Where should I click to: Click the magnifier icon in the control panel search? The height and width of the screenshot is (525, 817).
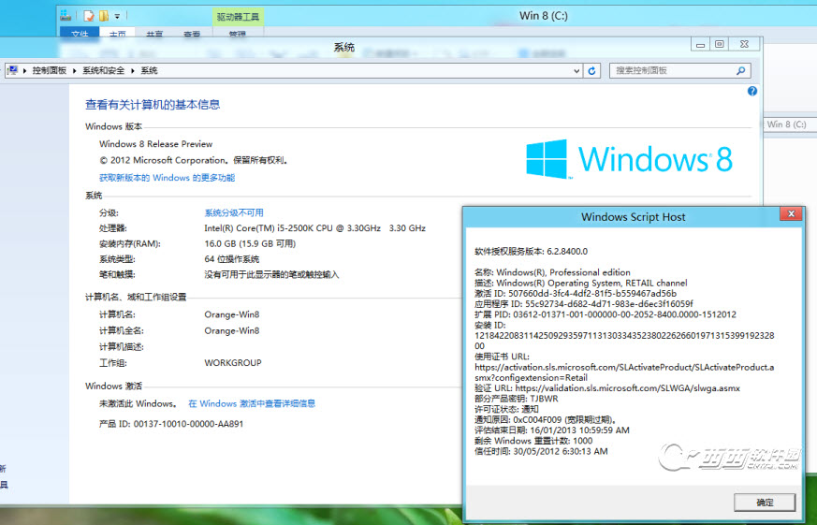[741, 70]
